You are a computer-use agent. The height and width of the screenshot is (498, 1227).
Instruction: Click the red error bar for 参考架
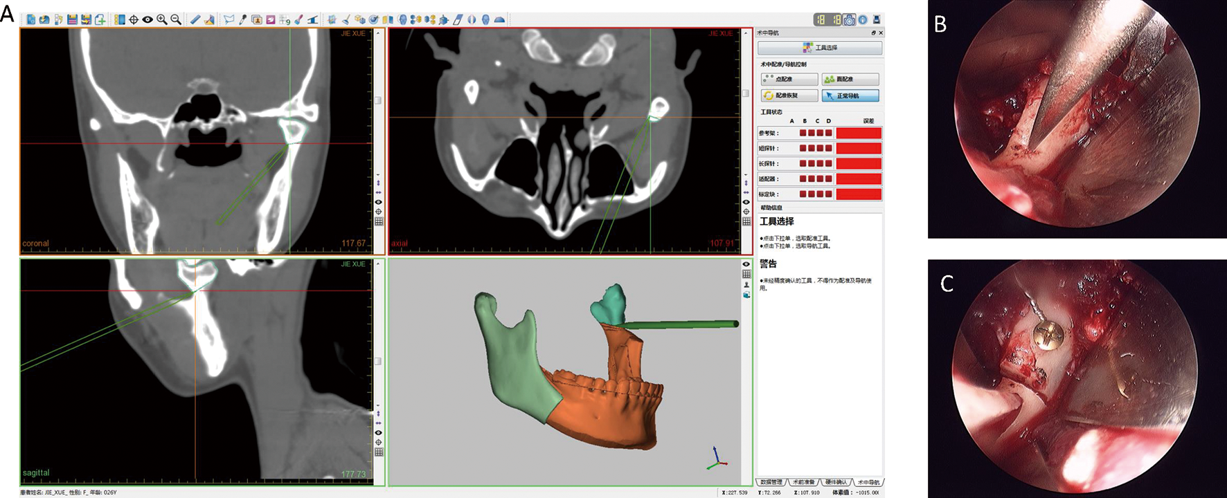(x=859, y=133)
